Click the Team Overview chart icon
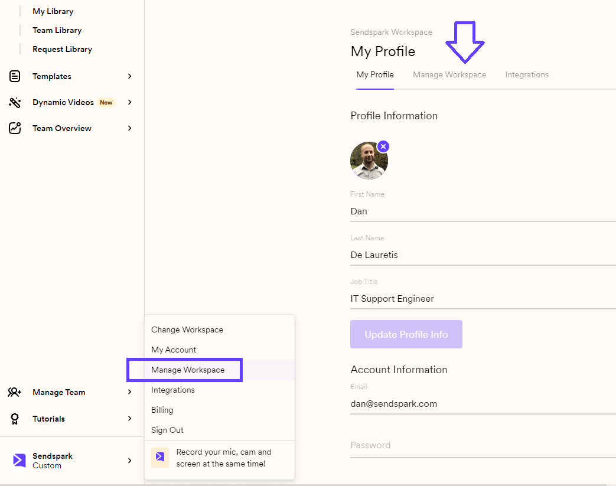The image size is (616, 486). coord(15,128)
